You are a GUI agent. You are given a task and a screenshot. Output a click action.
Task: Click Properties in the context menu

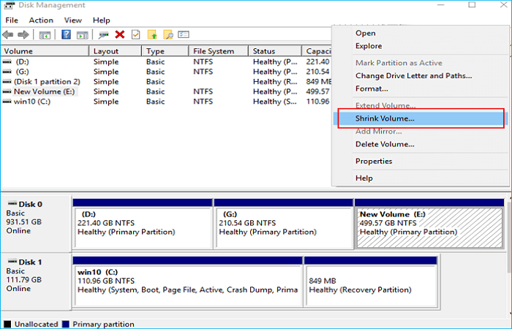pyautogui.click(x=374, y=161)
